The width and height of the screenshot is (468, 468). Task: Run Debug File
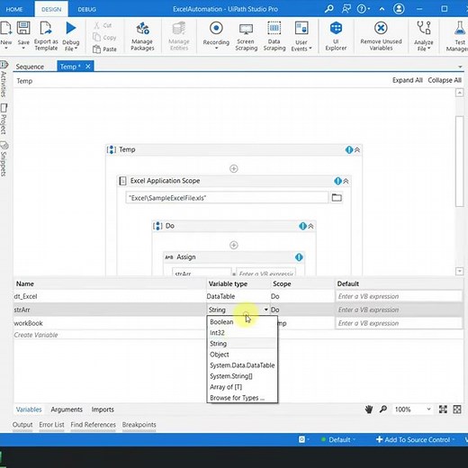(x=71, y=36)
